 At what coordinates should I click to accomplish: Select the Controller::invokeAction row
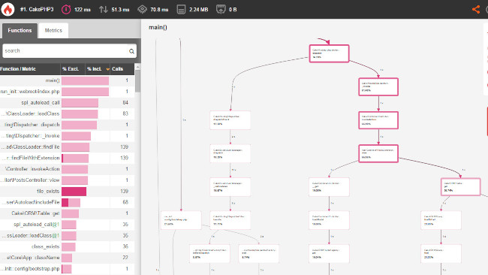(x=68, y=169)
